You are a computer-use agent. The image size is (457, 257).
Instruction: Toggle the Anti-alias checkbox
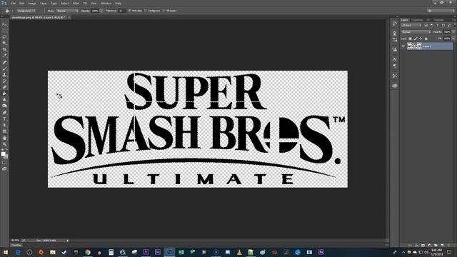130,11
